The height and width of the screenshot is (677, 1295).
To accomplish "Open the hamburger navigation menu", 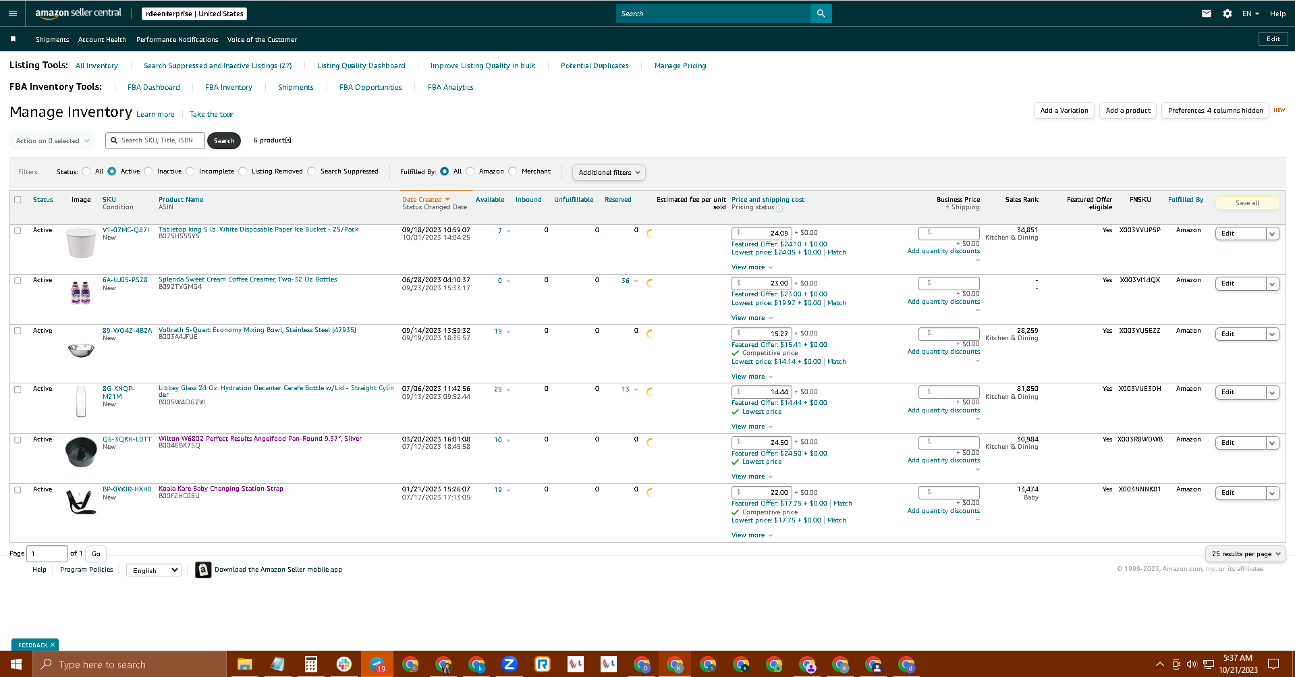I will [x=13, y=13].
